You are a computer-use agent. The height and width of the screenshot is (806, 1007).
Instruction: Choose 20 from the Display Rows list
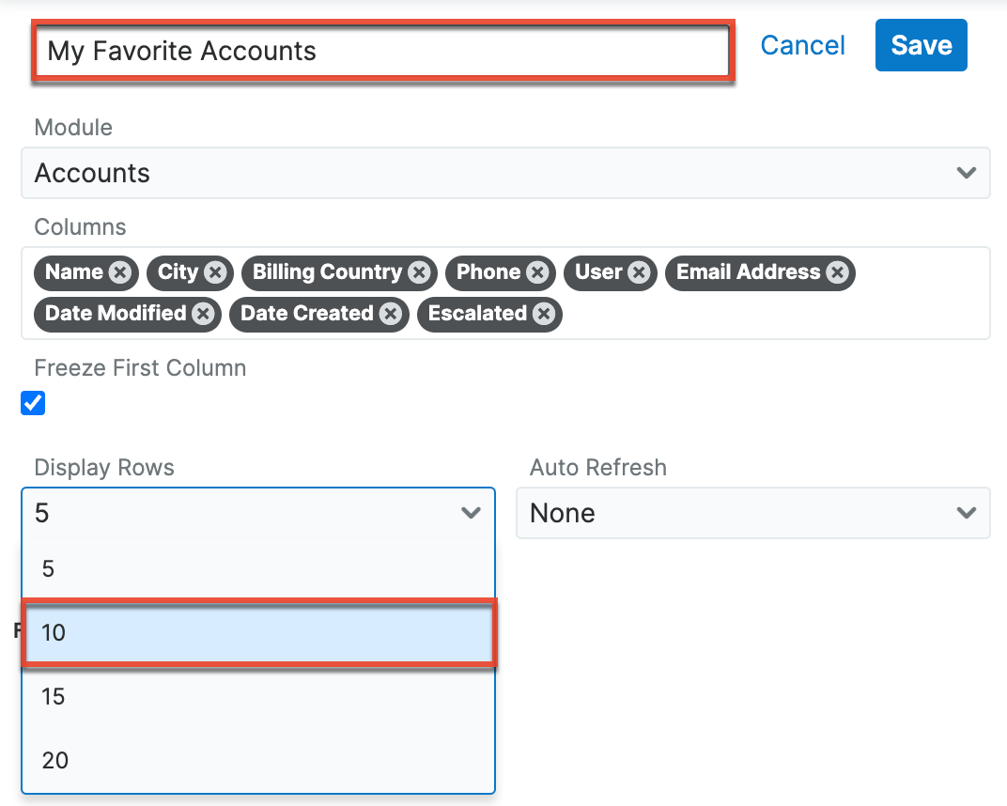point(257,760)
